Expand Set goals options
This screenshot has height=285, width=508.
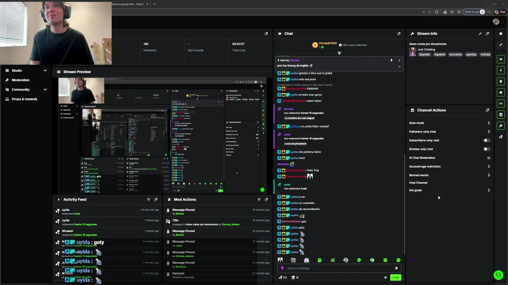[x=489, y=190]
